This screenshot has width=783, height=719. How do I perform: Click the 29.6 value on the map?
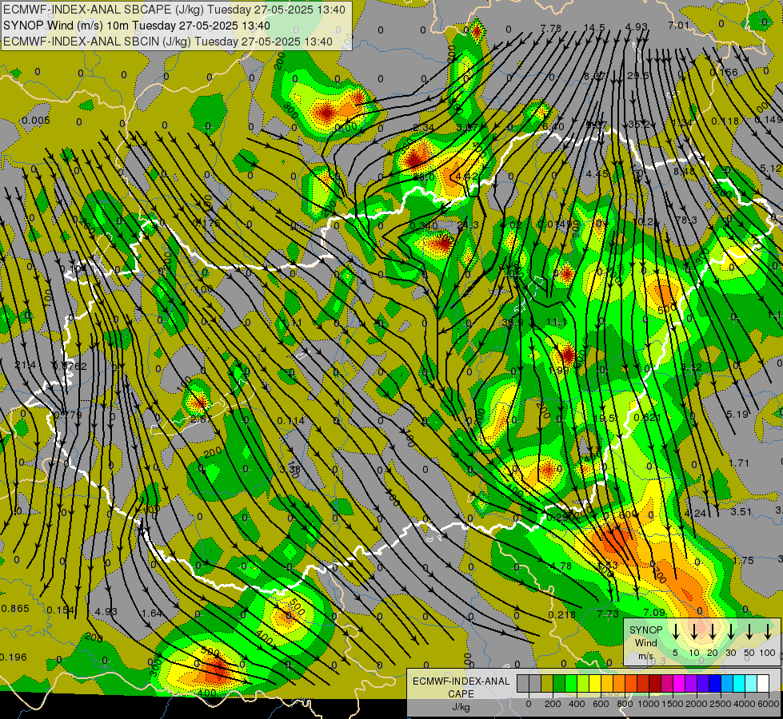(640, 75)
